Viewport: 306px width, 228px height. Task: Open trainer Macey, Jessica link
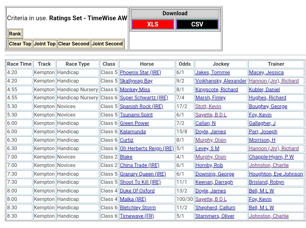(266, 73)
